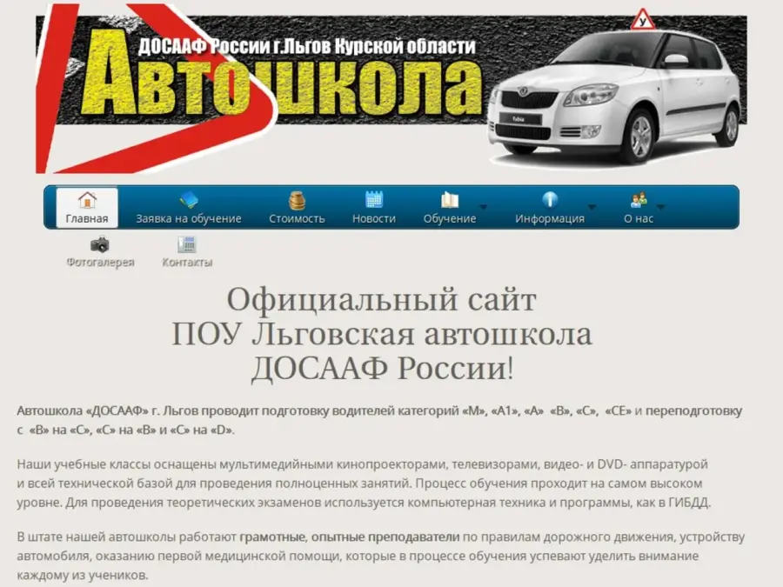Open the Главная menu item
The height and width of the screenshot is (587, 783).
87,208
